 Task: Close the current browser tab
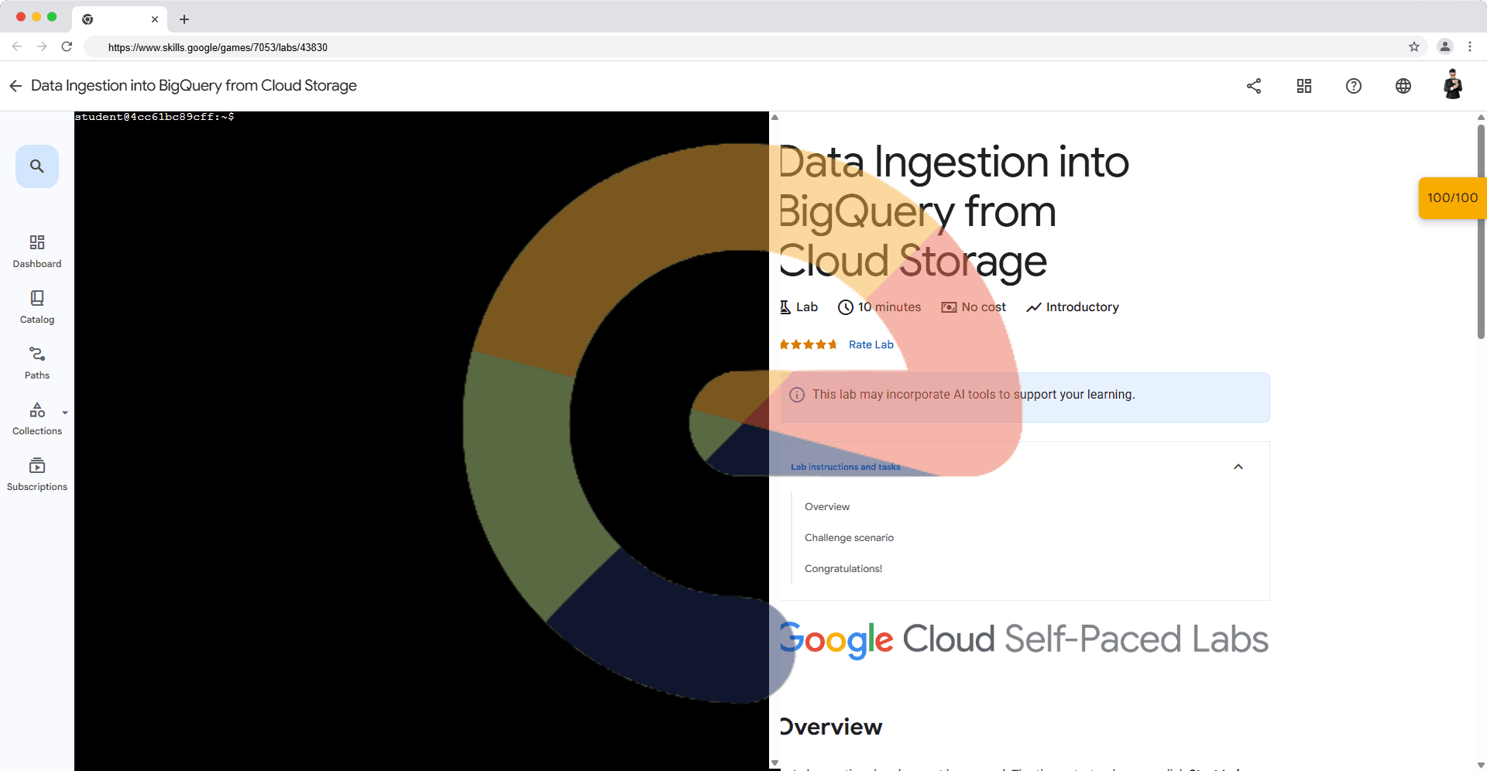[155, 19]
